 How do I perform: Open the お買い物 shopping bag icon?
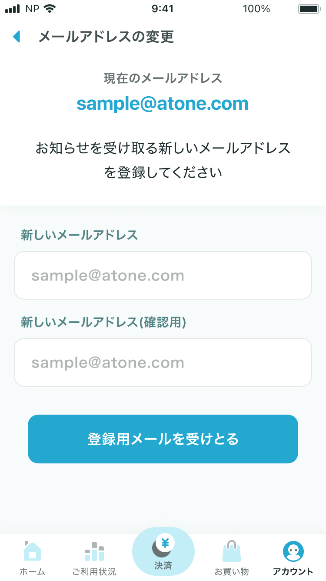(231, 551)
